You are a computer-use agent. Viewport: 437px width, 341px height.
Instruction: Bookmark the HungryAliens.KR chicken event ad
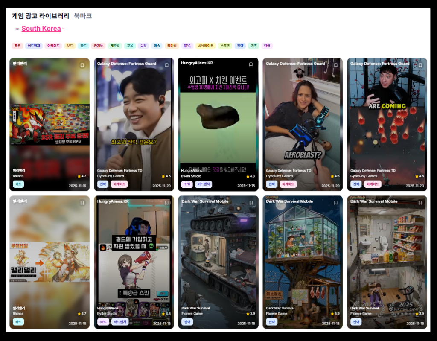tap(251, 64)
